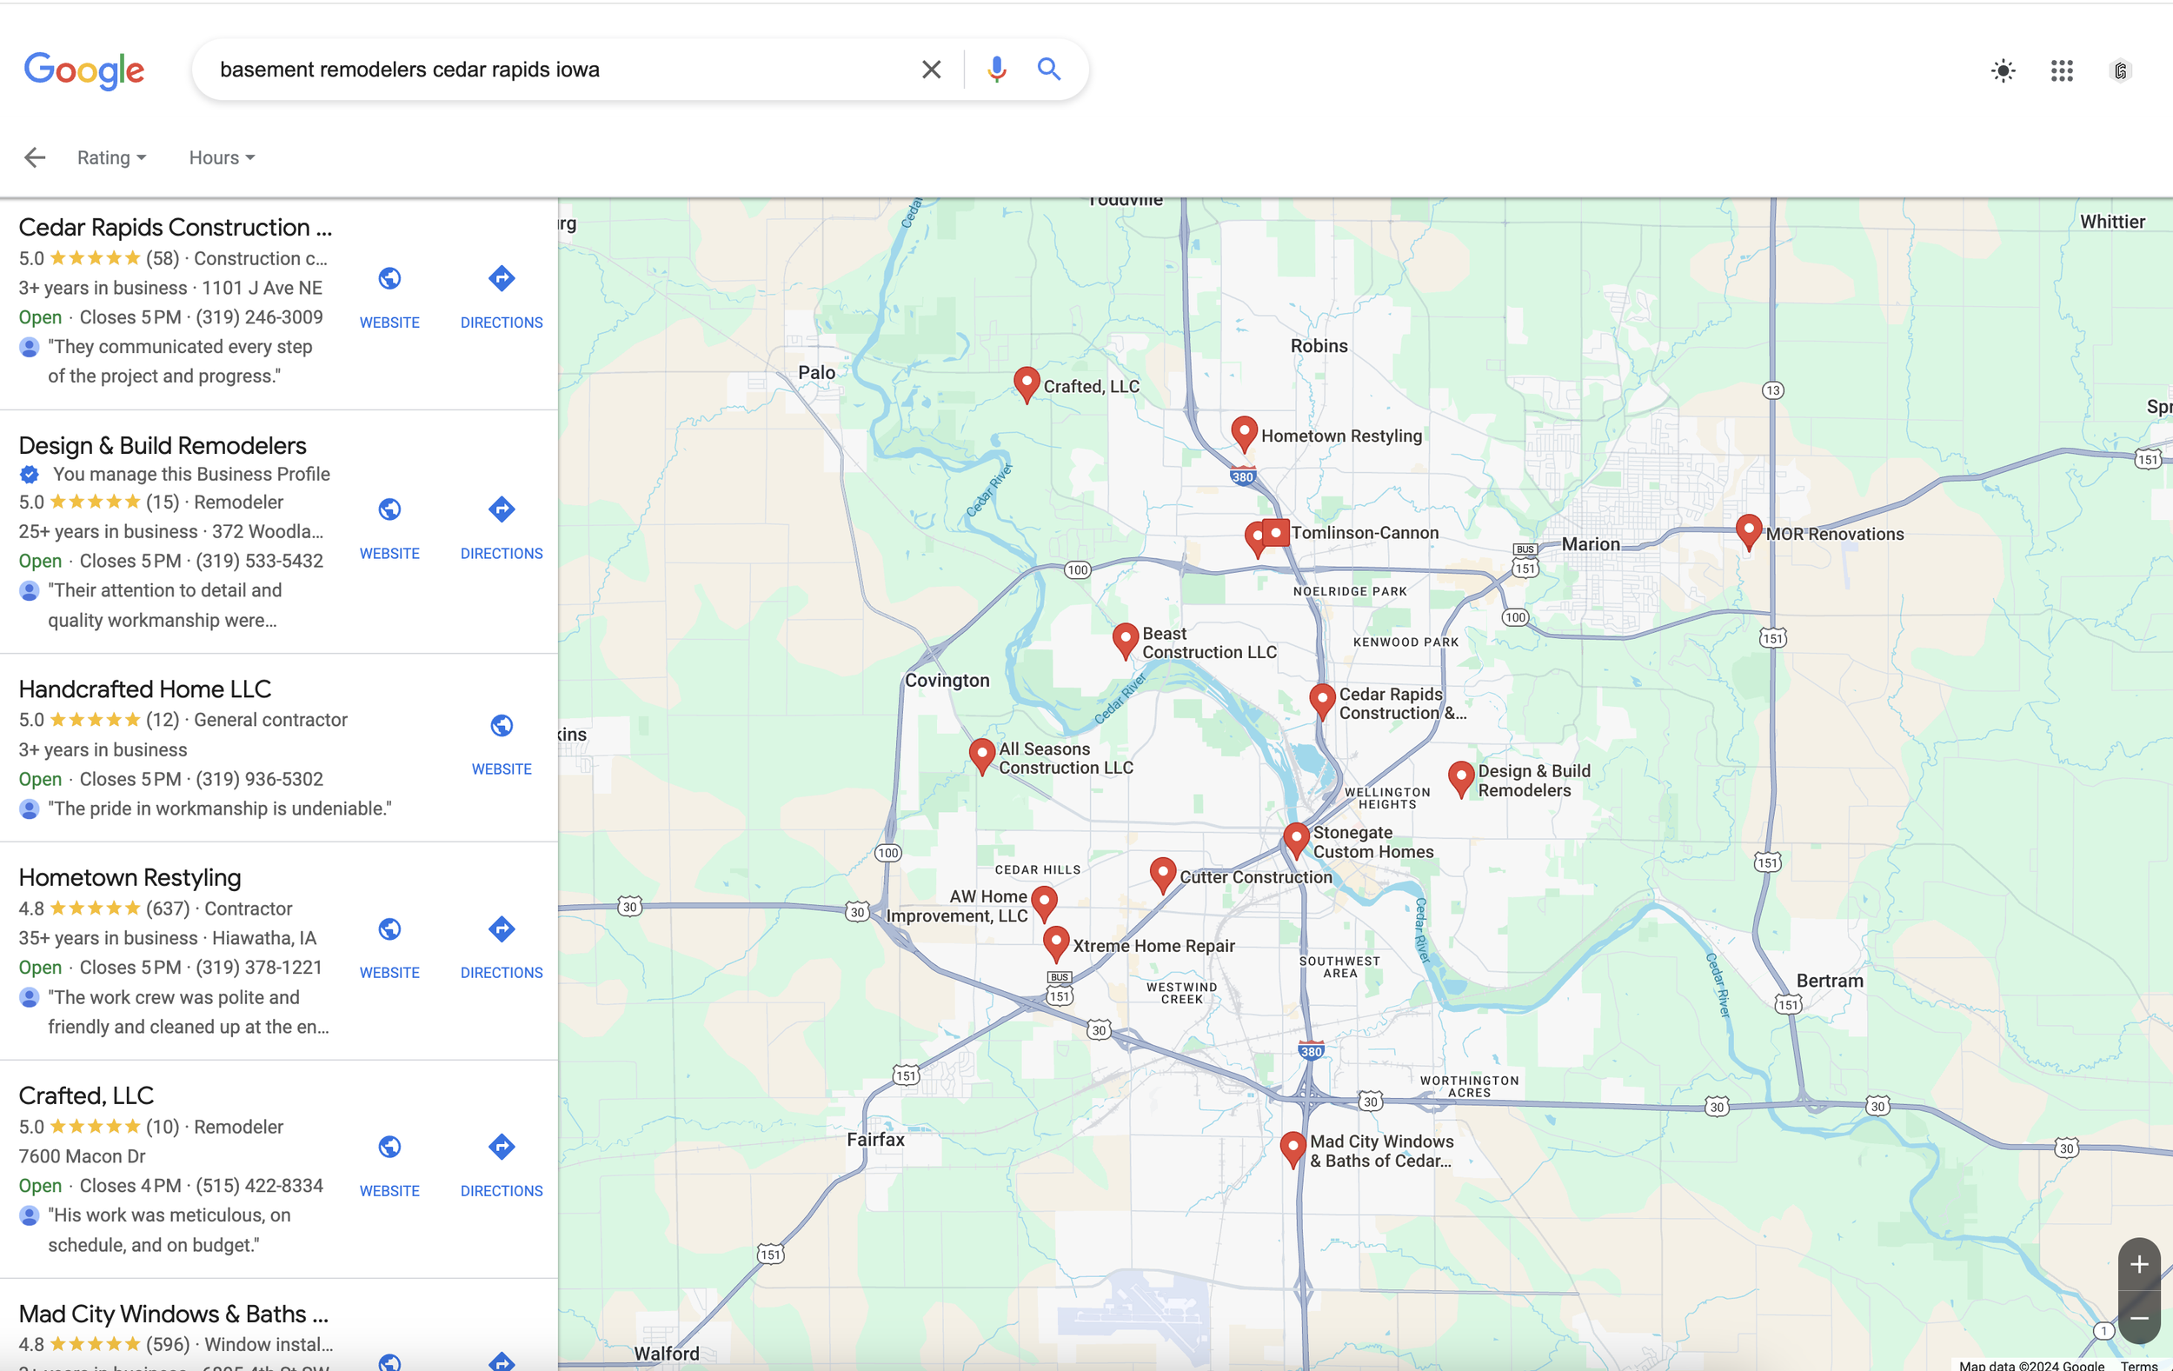Open the Google account avatar
The width and height of the screenshot is (2173, 1371).
tap(2121, 70)
